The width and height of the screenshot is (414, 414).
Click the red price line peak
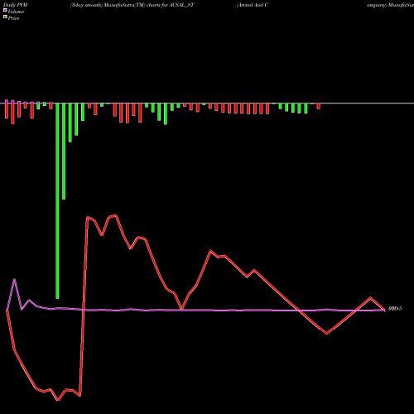(x=116, y=215)
